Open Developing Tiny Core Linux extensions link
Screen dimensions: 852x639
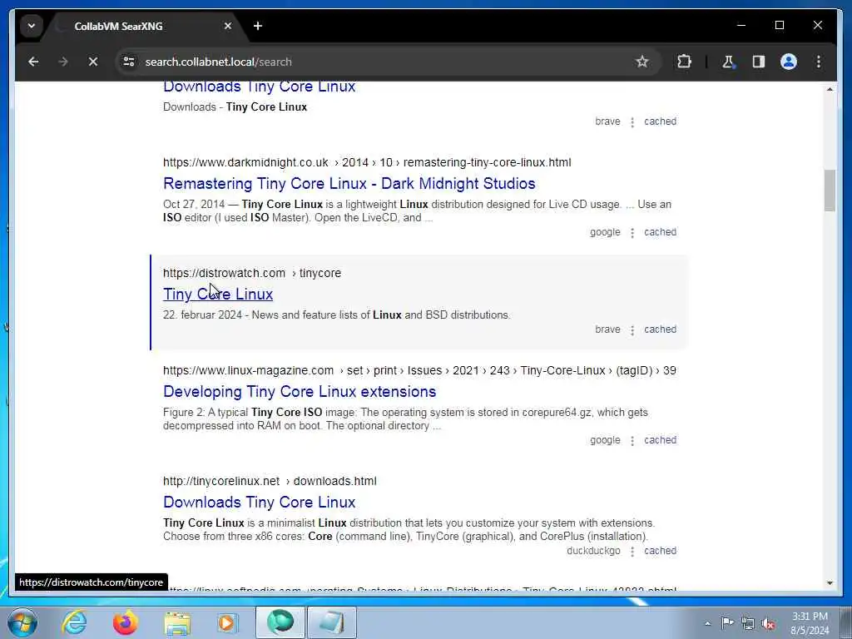point(300,391)
